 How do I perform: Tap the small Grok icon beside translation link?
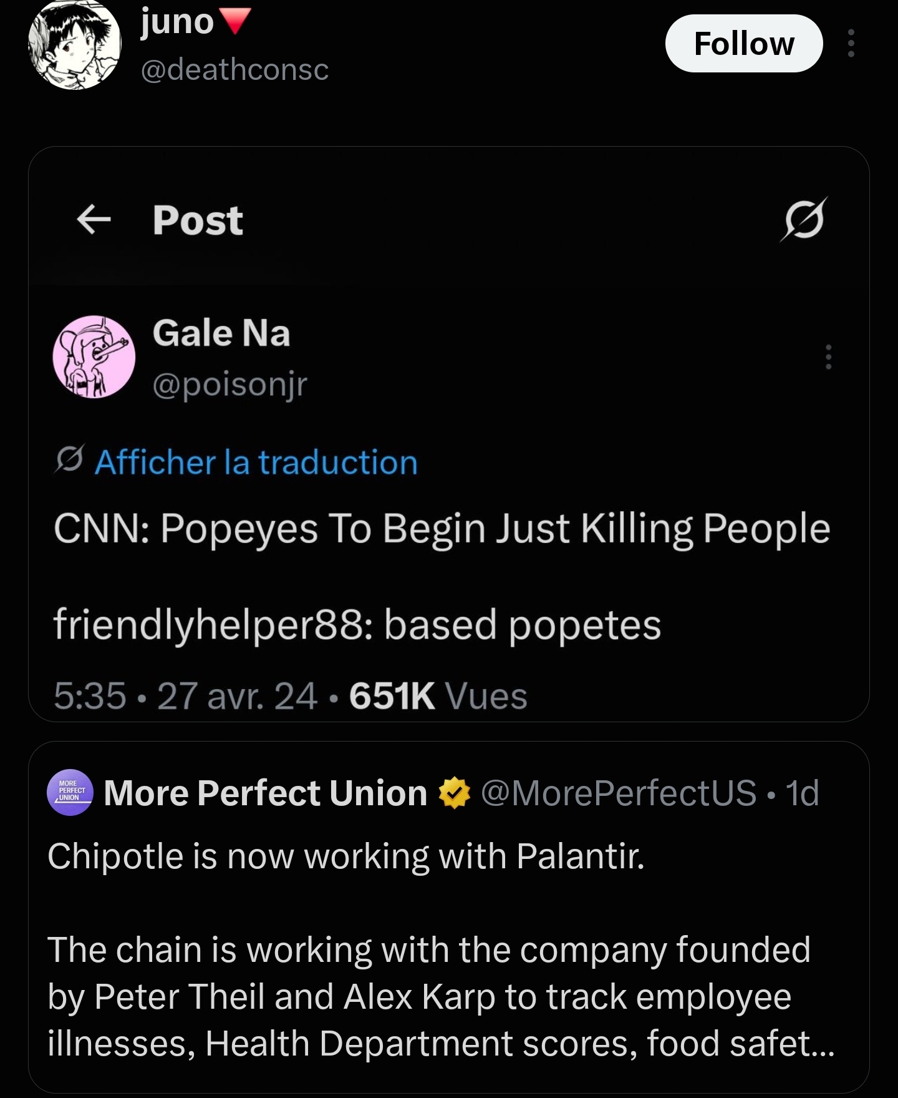(x=69, y=460)
